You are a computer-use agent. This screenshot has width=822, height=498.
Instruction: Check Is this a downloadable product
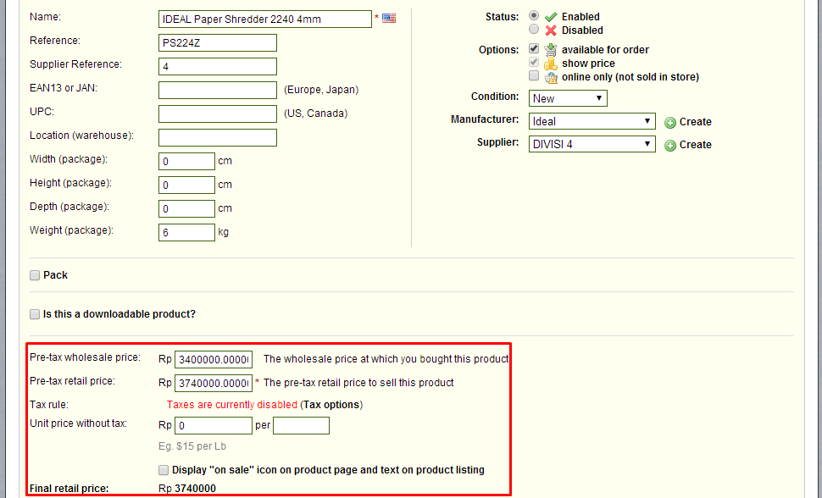click(x=35, y=314)
